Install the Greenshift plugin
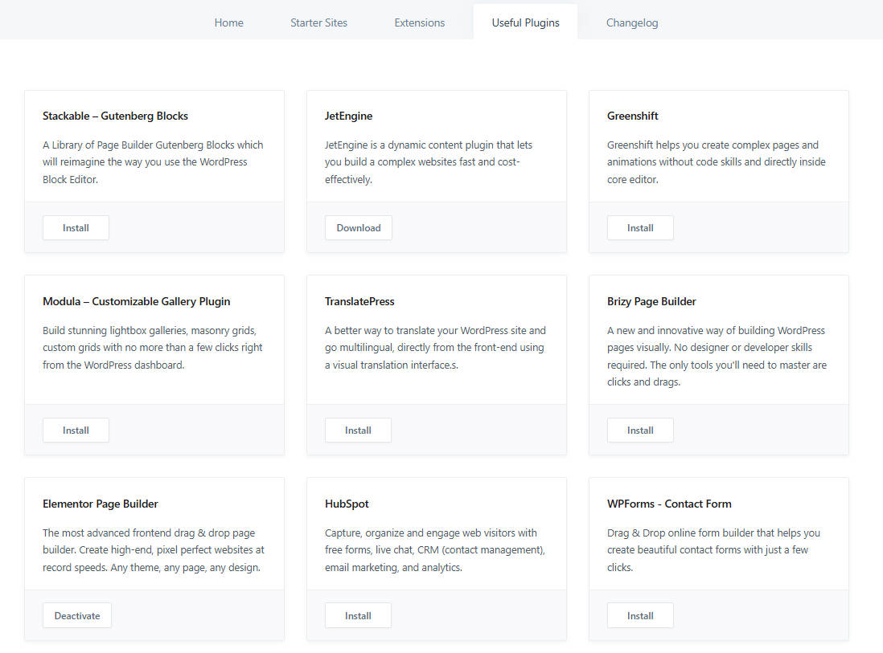 [x=640, y=228]
